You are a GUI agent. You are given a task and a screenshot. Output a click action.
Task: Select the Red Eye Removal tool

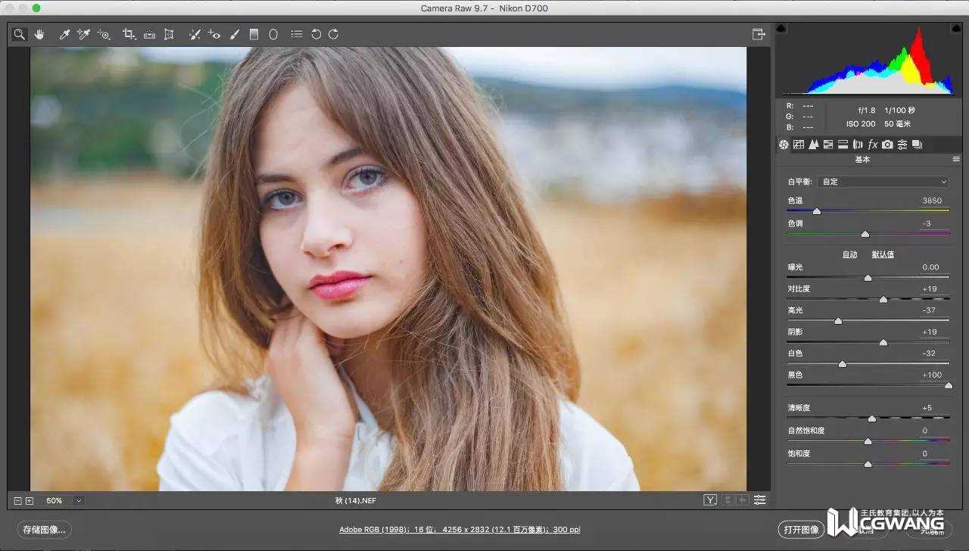[214, 34]
